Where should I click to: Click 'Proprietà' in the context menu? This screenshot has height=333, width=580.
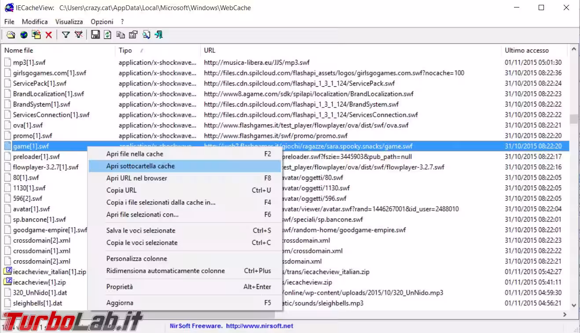click(x=119, y=287)
